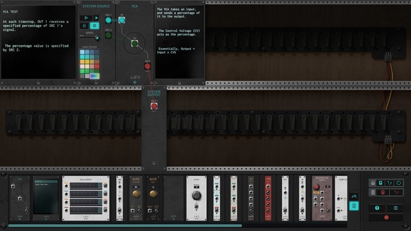The image size is (411, 231).
Task: Start playback with the play button
Action: pos(86,18)
